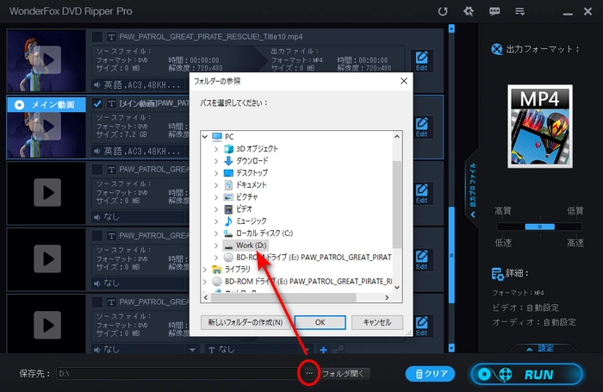Start ripping with RUN button

coord(527,374)
